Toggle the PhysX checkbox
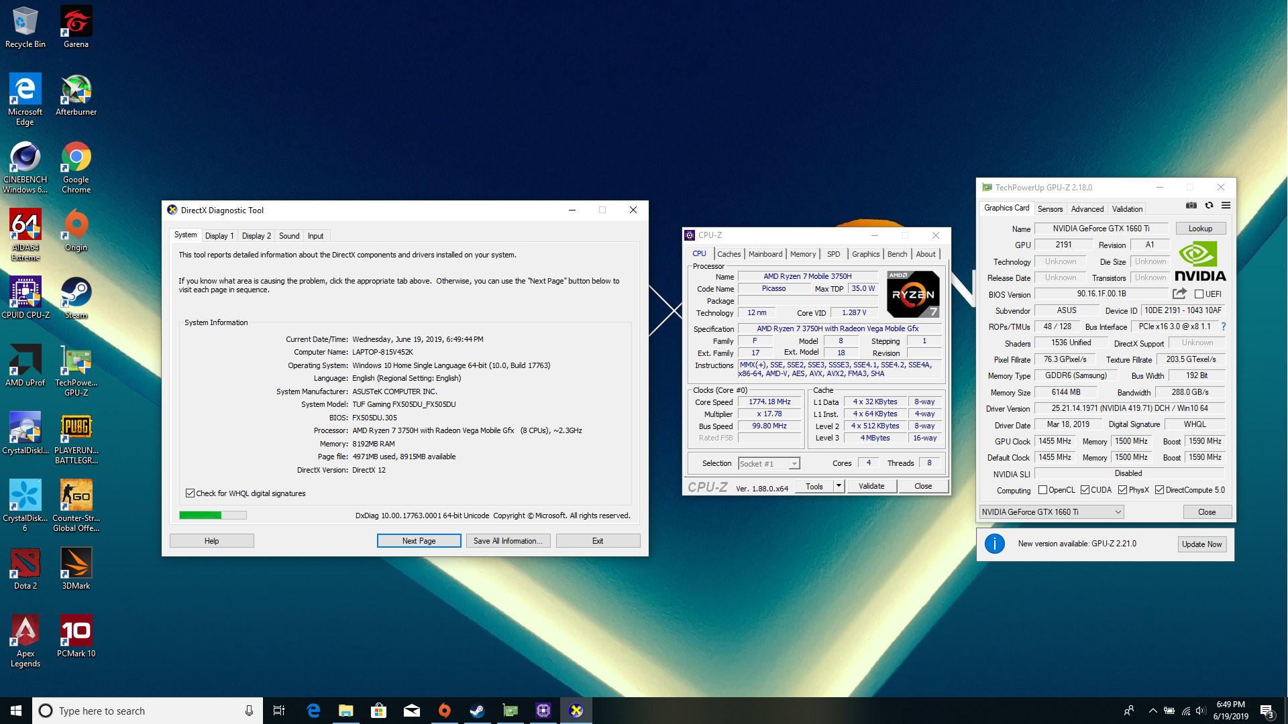Screen dimensions: 1288x724 point(1123,490)
